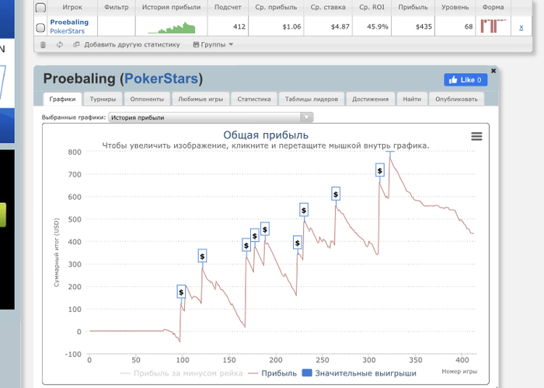This screenshot has height=388, width=544.
Task: Click the 'PokerStars' link under Proebaling in table
Action: (x=68, y=31)
